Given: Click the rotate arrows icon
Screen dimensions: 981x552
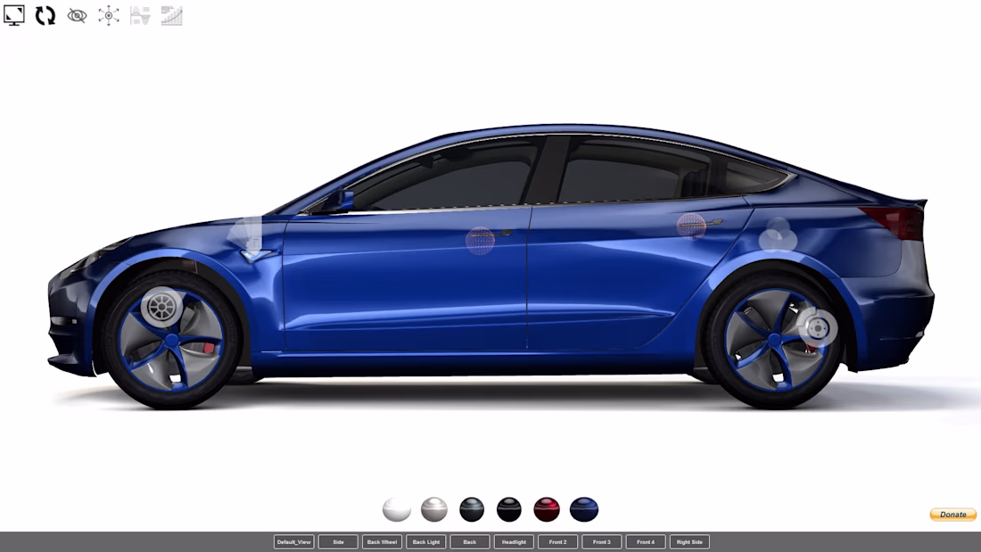Looking at the screenshot, I should (45, 15).
